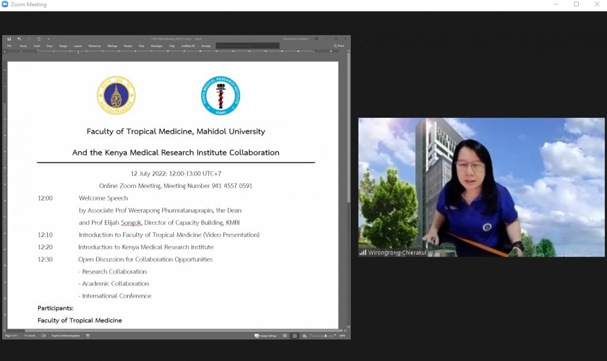Click the proofing check icon in the status bar

(43, 335)
